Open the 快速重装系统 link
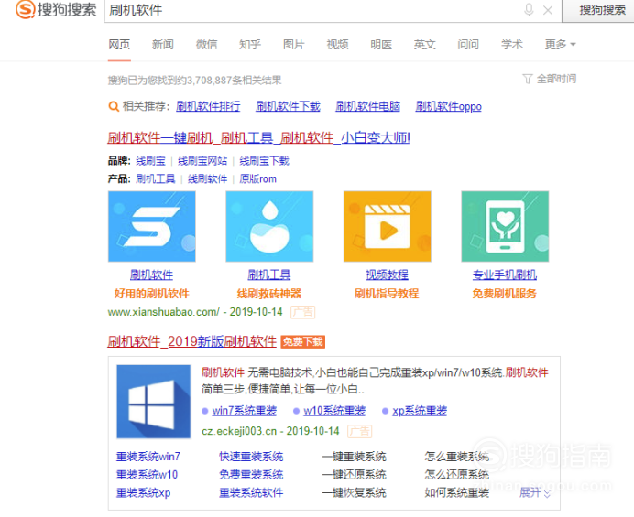634x517 pixels. click(251, 457)
